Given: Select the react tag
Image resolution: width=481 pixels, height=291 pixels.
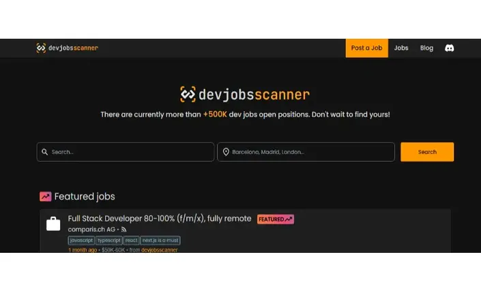Looking at the screenshot, I should tap(131, 241).
